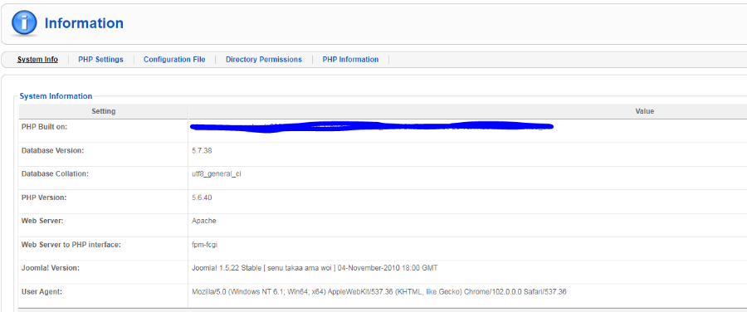Screen dimensions: 747x312
Task: Select the System Info tab
Action: tap(37, 60)
